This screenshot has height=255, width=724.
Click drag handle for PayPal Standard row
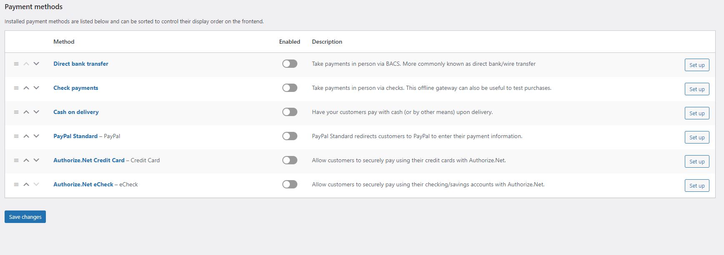(16, 136)
